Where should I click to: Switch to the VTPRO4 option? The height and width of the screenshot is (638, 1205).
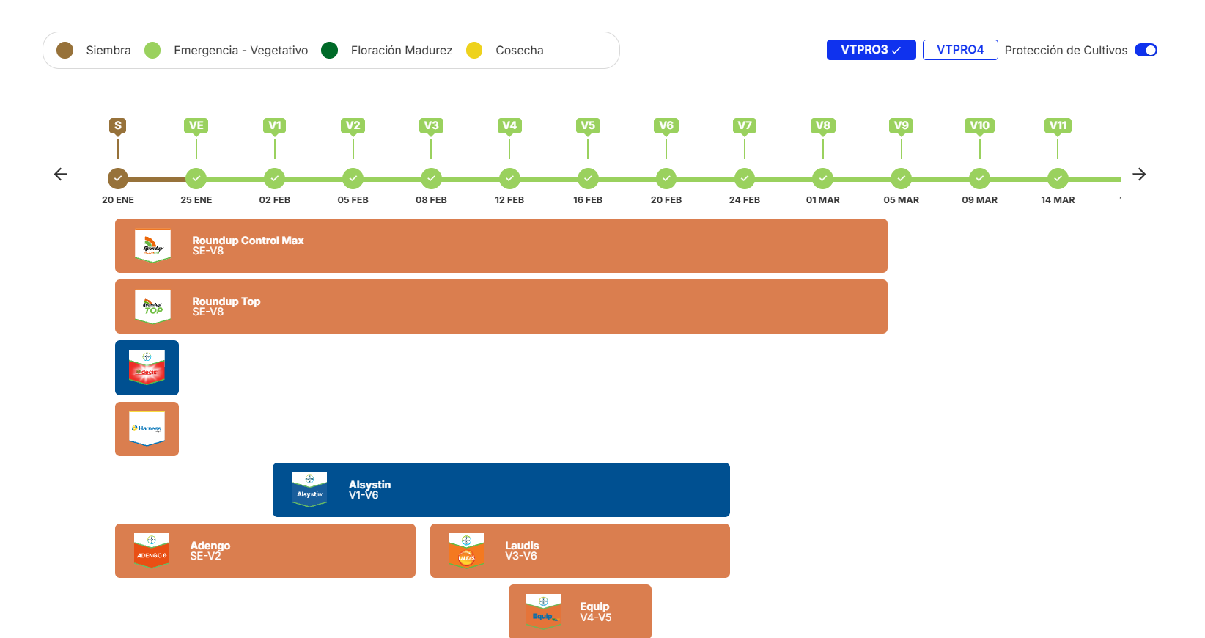click(960, 50)
